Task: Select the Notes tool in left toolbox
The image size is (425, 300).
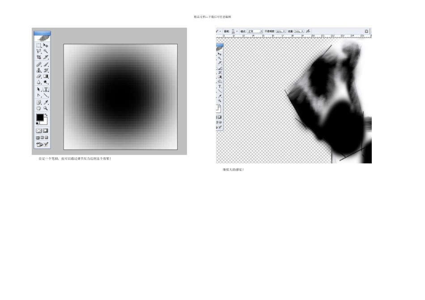Action: 39,102
